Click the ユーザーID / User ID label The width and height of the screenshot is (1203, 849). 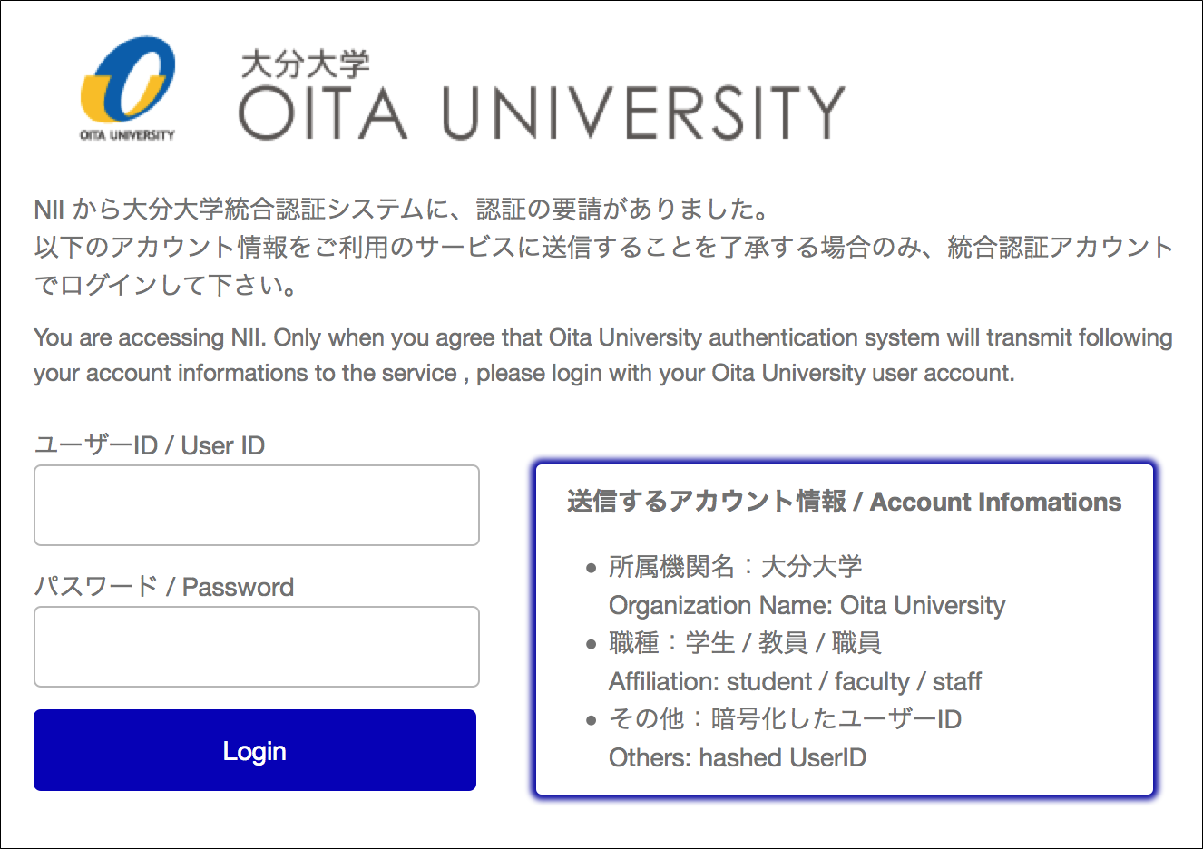150,445
